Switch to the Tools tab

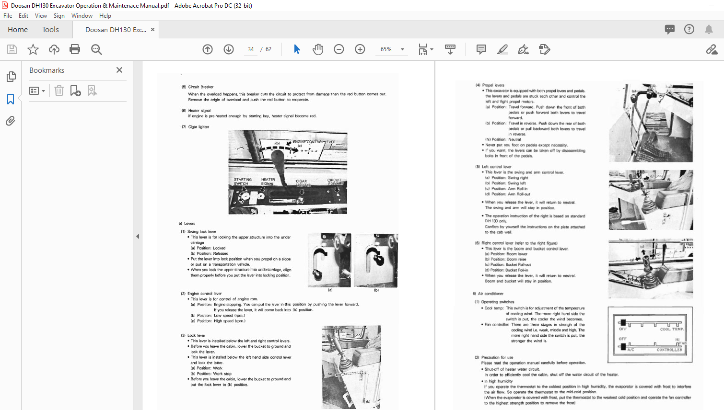click(50, 30)
